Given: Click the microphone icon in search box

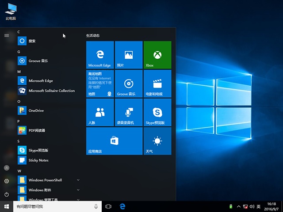Looking at the screenshot, I should (96, 206).
